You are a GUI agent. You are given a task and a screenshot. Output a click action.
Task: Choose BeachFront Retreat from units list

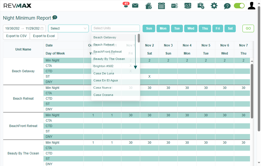[114, 52]
